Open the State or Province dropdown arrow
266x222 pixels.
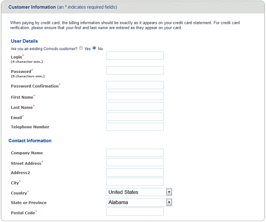tap(169, 202)
